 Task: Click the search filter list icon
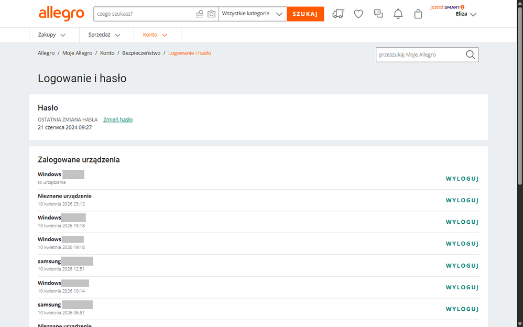click(x=200, y=14)
